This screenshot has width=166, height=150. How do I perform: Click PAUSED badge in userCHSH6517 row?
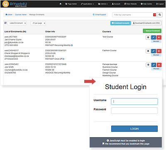tap(156, 55)
